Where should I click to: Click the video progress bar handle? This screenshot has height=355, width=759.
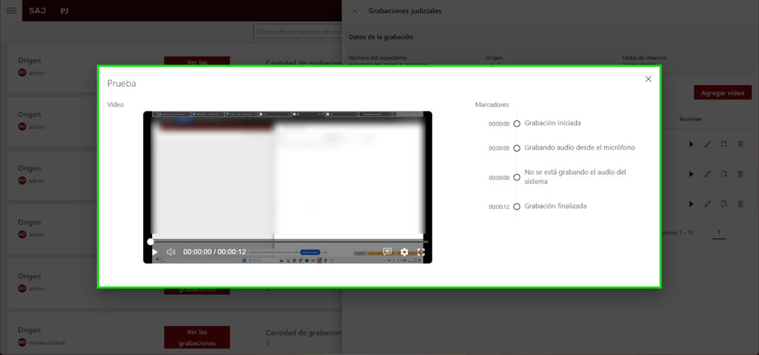click(150, 241)
